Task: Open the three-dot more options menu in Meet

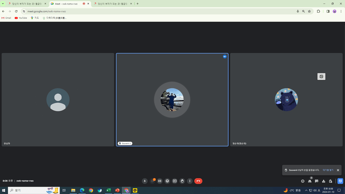Action: [190, 181]
